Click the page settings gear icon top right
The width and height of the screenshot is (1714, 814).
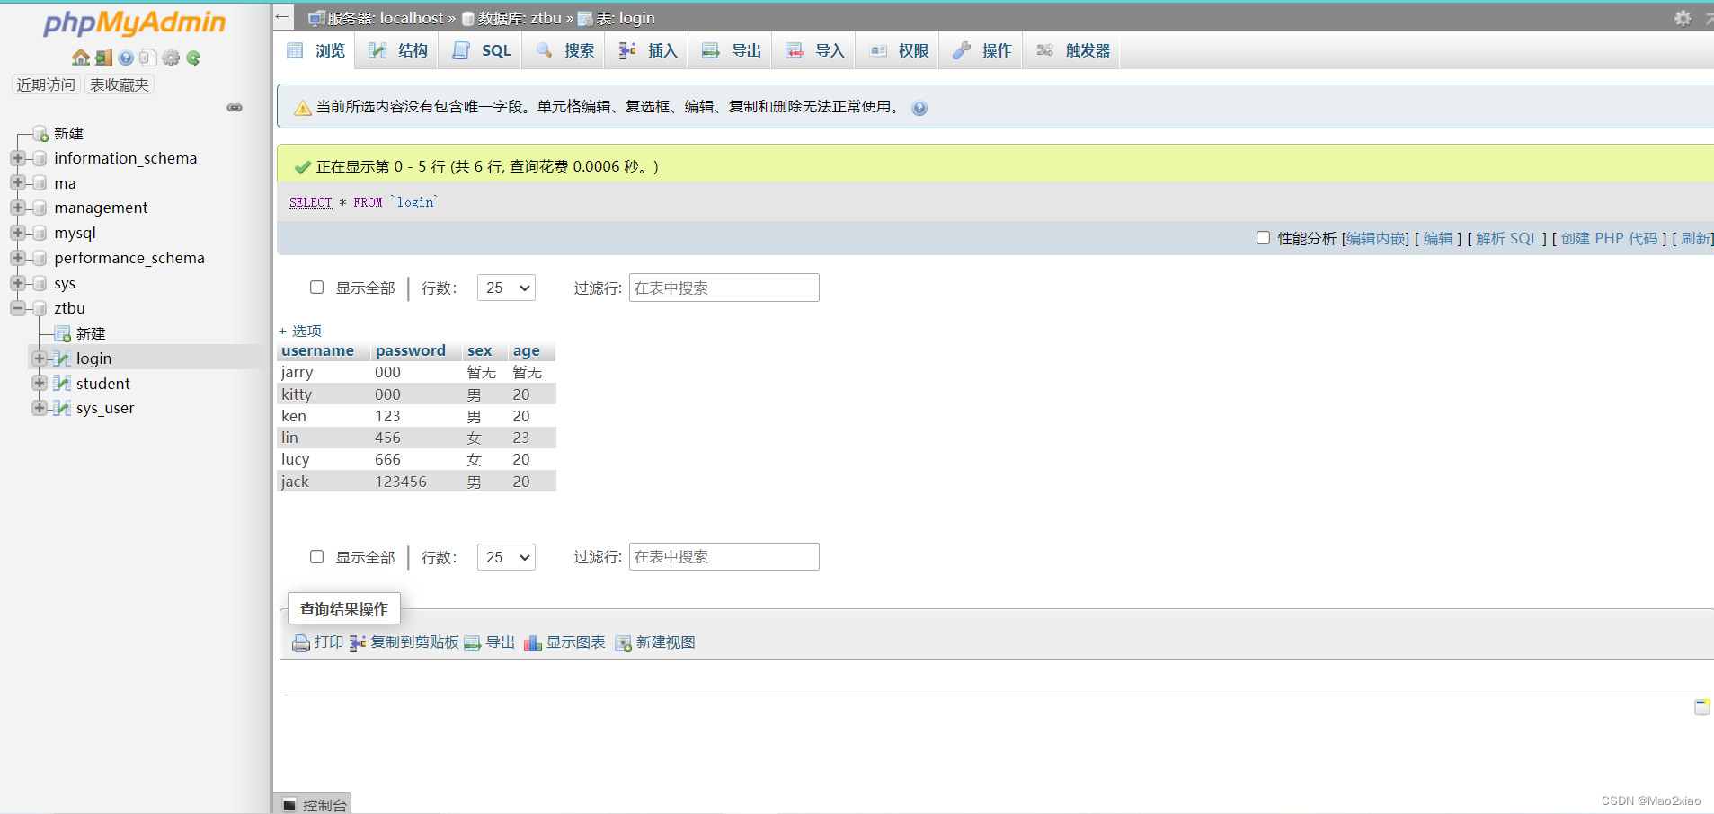1683,18
